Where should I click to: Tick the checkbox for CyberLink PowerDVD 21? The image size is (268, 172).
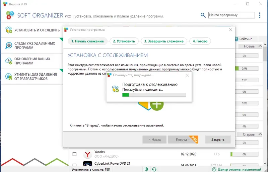[x=74, y=165]
